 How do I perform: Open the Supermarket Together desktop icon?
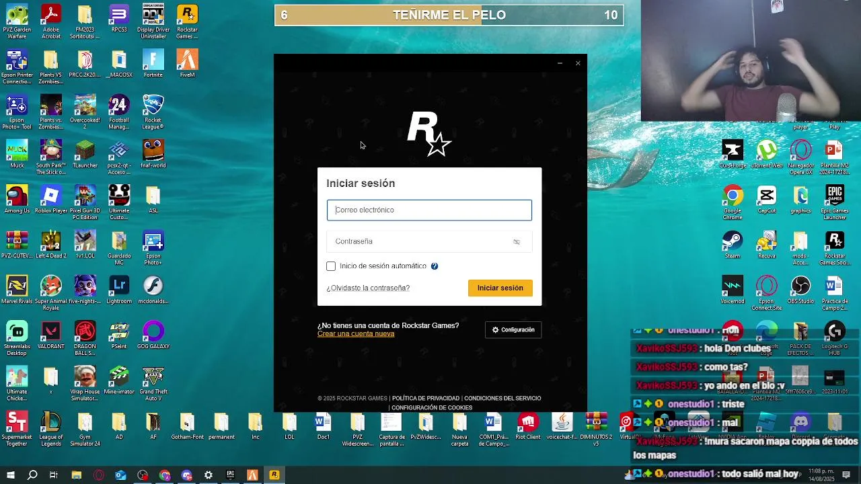(17, 429)
